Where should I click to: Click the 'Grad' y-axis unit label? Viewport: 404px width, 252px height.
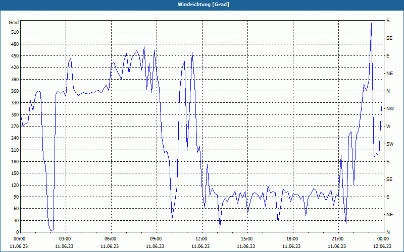pos(14,23)
